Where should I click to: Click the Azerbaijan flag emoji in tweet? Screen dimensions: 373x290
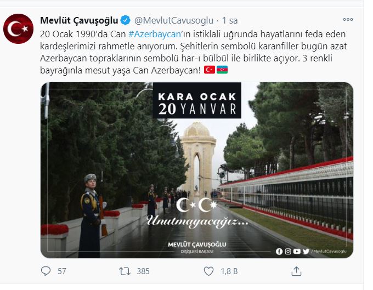point(222,70)
